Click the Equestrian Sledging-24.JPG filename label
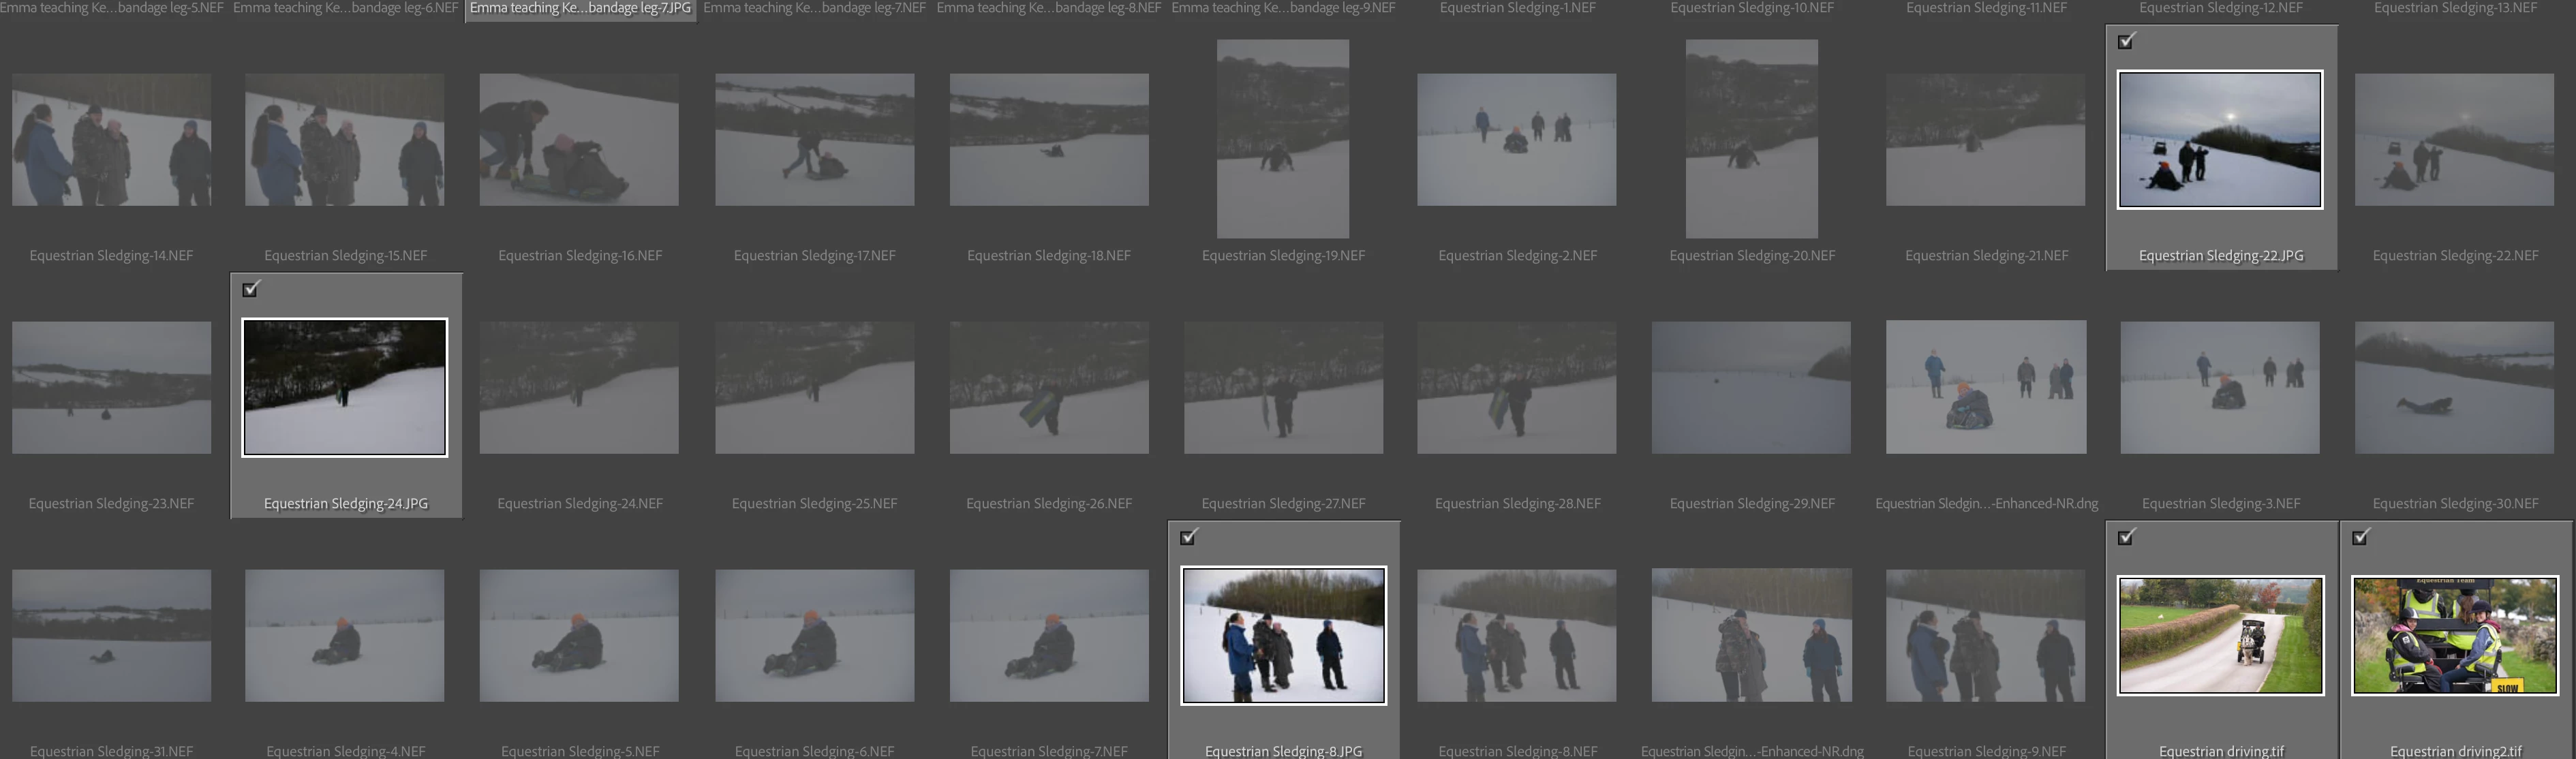 [346, 503]
